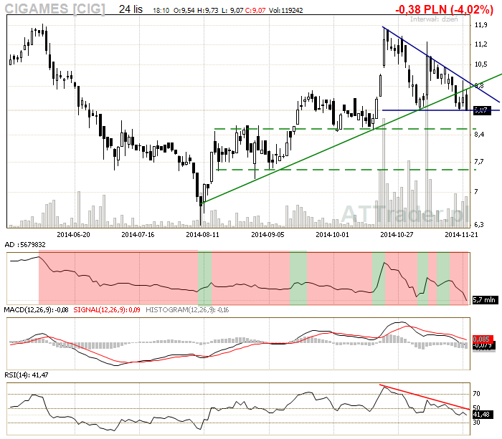Click the L: 9,07 low price value
This screenshot has height=439, width=502.
(232, 11)
